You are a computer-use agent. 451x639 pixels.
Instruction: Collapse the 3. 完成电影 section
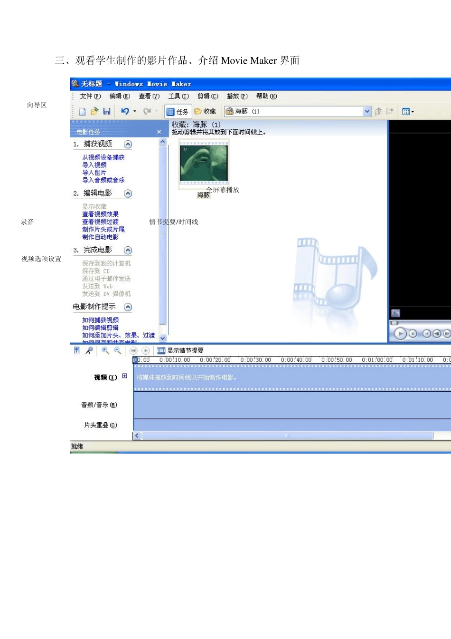coord(128,250)
